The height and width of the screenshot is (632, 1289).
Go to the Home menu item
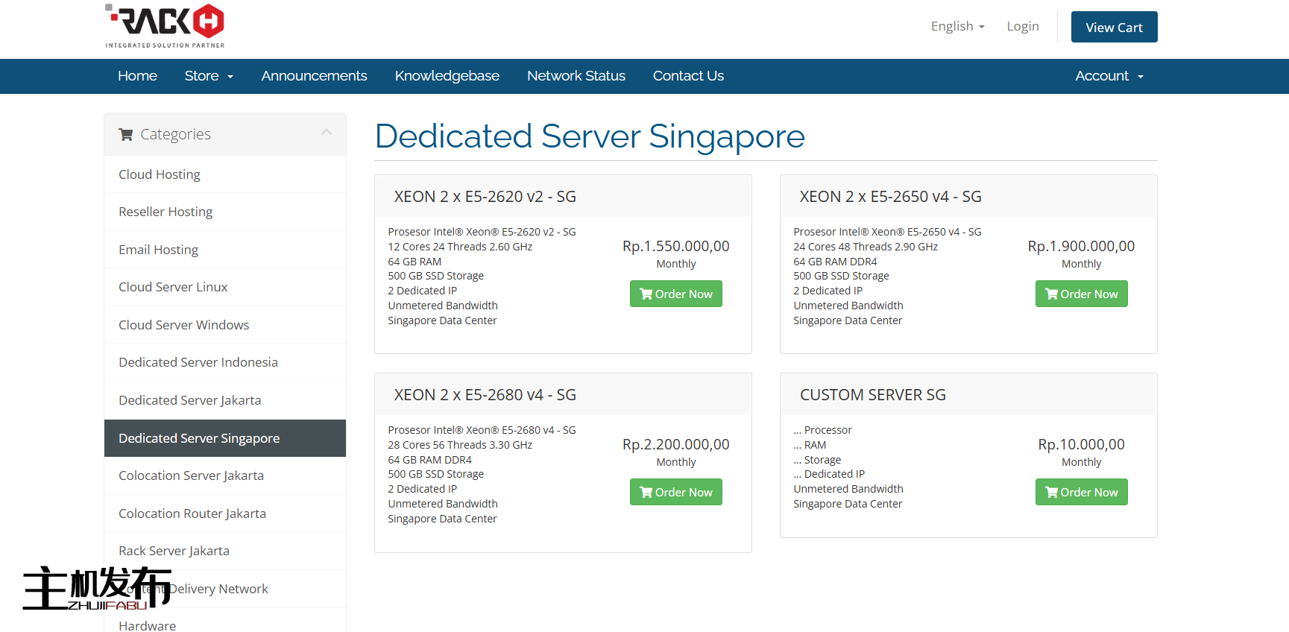coord(137,76)
